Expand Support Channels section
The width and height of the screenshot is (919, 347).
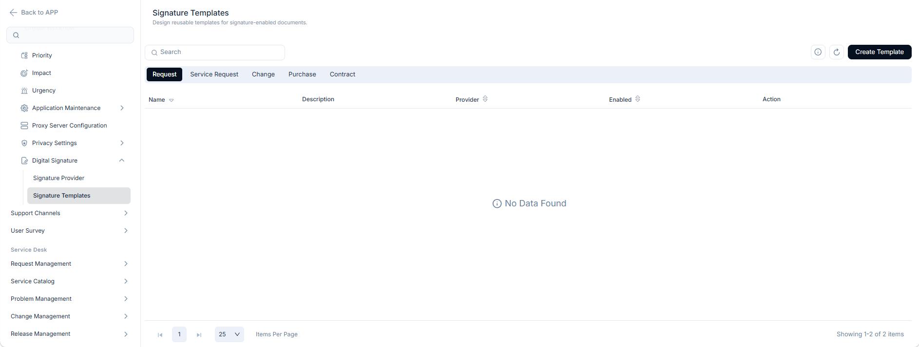point(126,213)
